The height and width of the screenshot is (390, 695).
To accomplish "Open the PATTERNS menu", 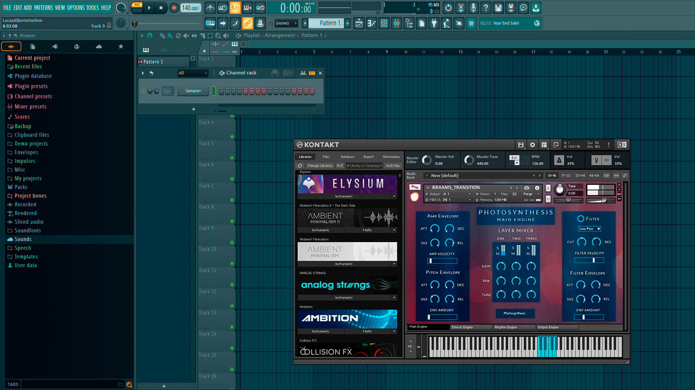I will pos(43,8).
